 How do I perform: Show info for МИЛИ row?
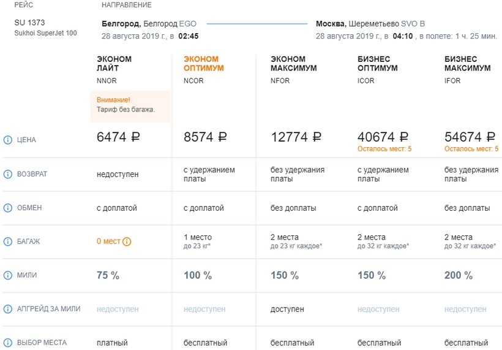click(x=8, y=275)
